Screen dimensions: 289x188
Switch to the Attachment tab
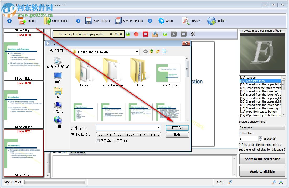tap(78, 152)
